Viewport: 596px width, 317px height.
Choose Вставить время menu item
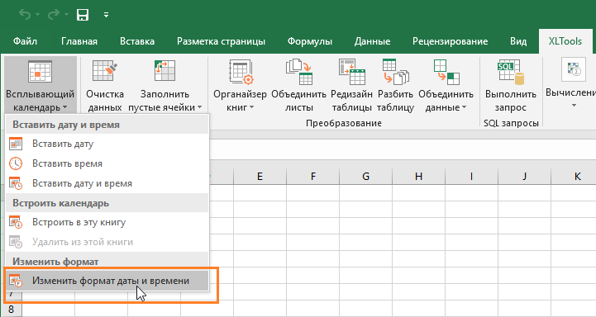[x=107, y=163]
